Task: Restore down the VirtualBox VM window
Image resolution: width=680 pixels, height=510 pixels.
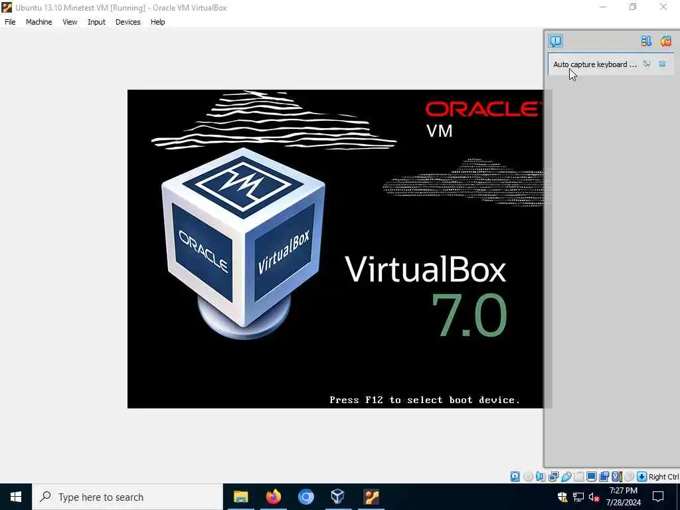Action: pos(633,7)
